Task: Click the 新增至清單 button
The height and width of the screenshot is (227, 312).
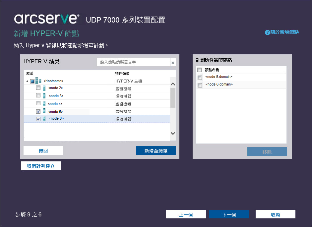Action: (156, 151)
